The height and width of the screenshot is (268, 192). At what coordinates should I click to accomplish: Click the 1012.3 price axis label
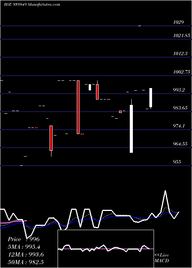[180, 54]
